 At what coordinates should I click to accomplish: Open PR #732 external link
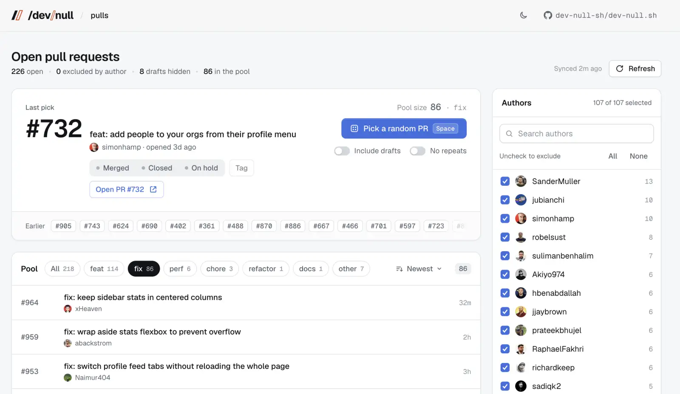coord(127,190)
